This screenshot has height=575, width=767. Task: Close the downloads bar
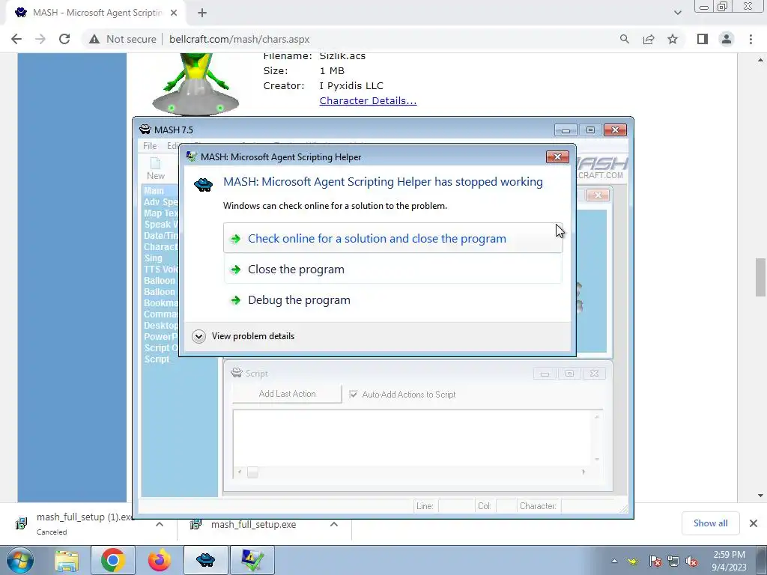(754, 523)
